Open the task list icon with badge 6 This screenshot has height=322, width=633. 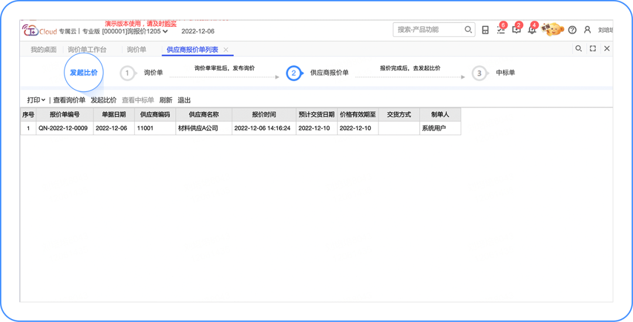(501, 30)
